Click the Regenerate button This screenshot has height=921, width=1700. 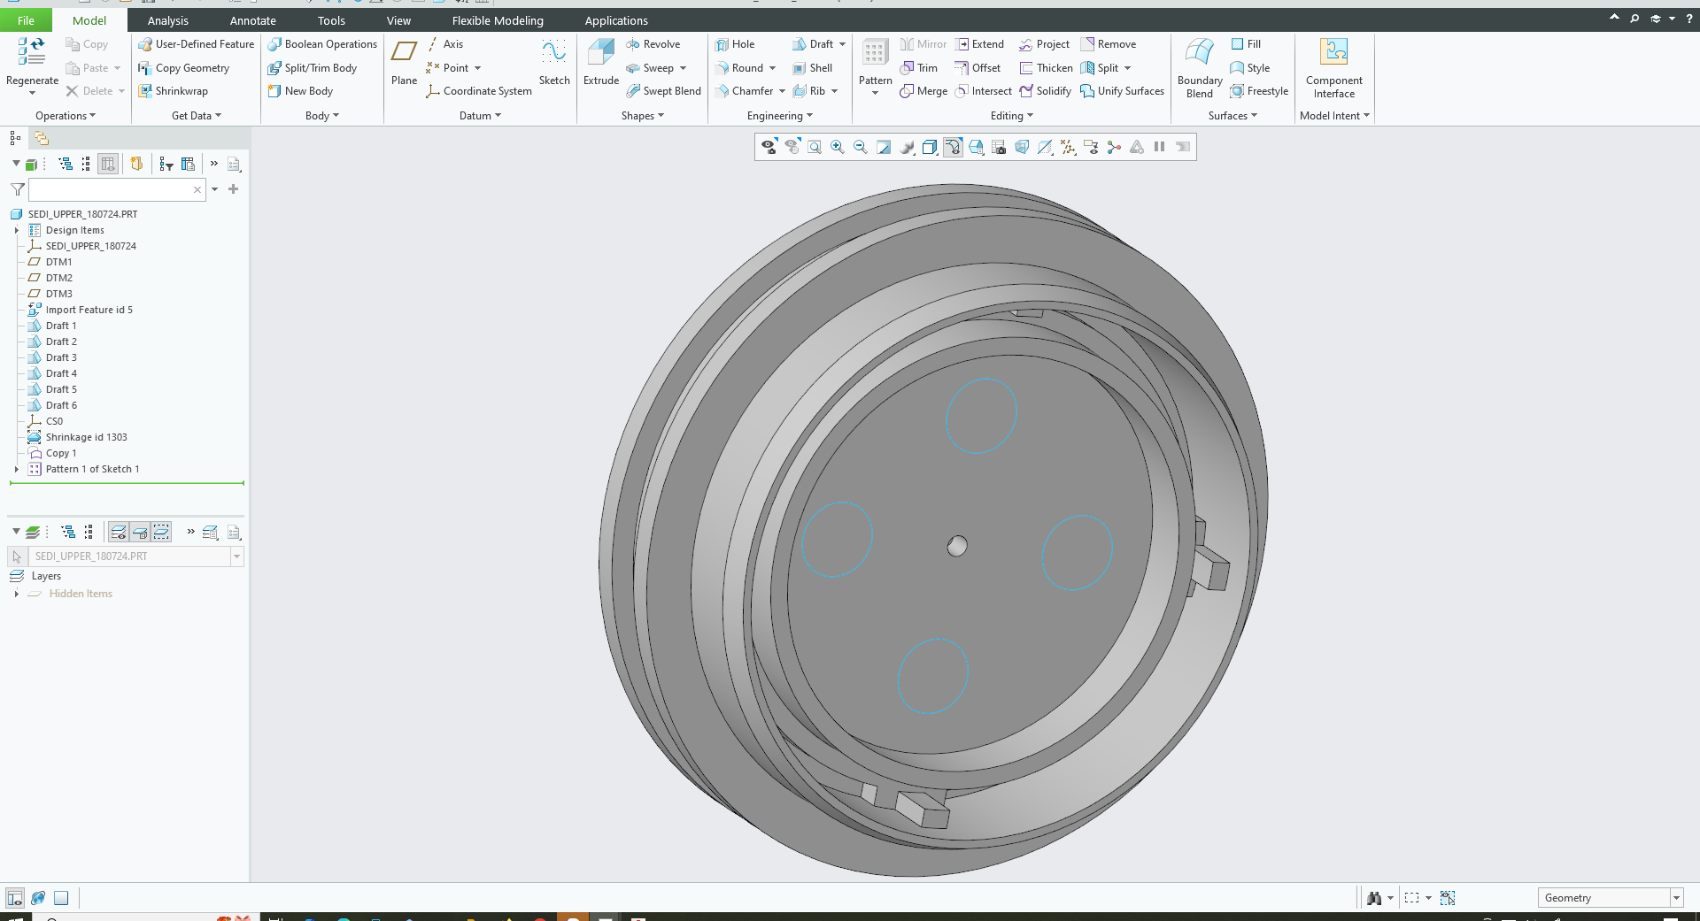click(x=32, y=62)
